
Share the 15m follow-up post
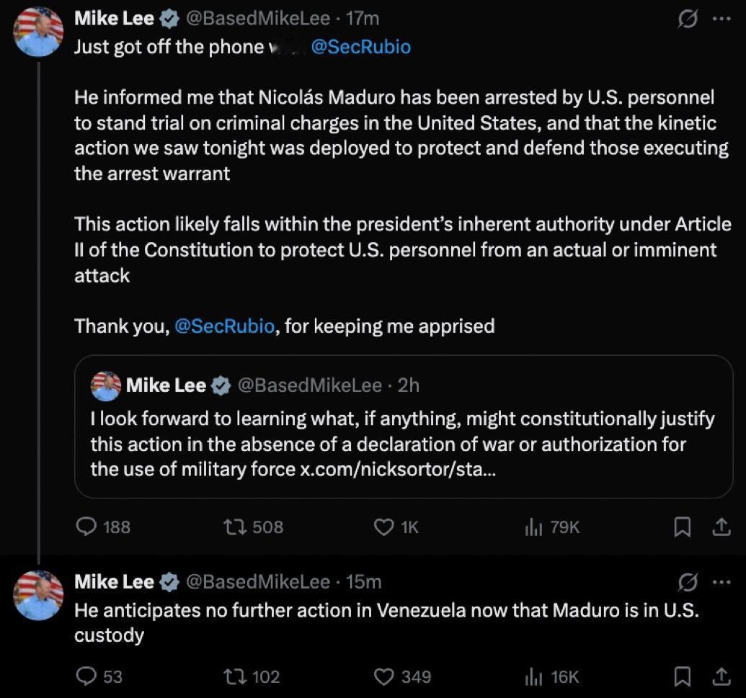(x=721, y=676)
